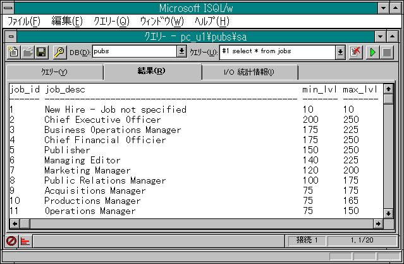Click 'Managing Editor' text
This screenshot has width=404, height=264.
82,160
